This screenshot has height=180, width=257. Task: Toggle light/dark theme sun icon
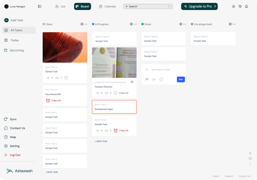coord(234,7)
